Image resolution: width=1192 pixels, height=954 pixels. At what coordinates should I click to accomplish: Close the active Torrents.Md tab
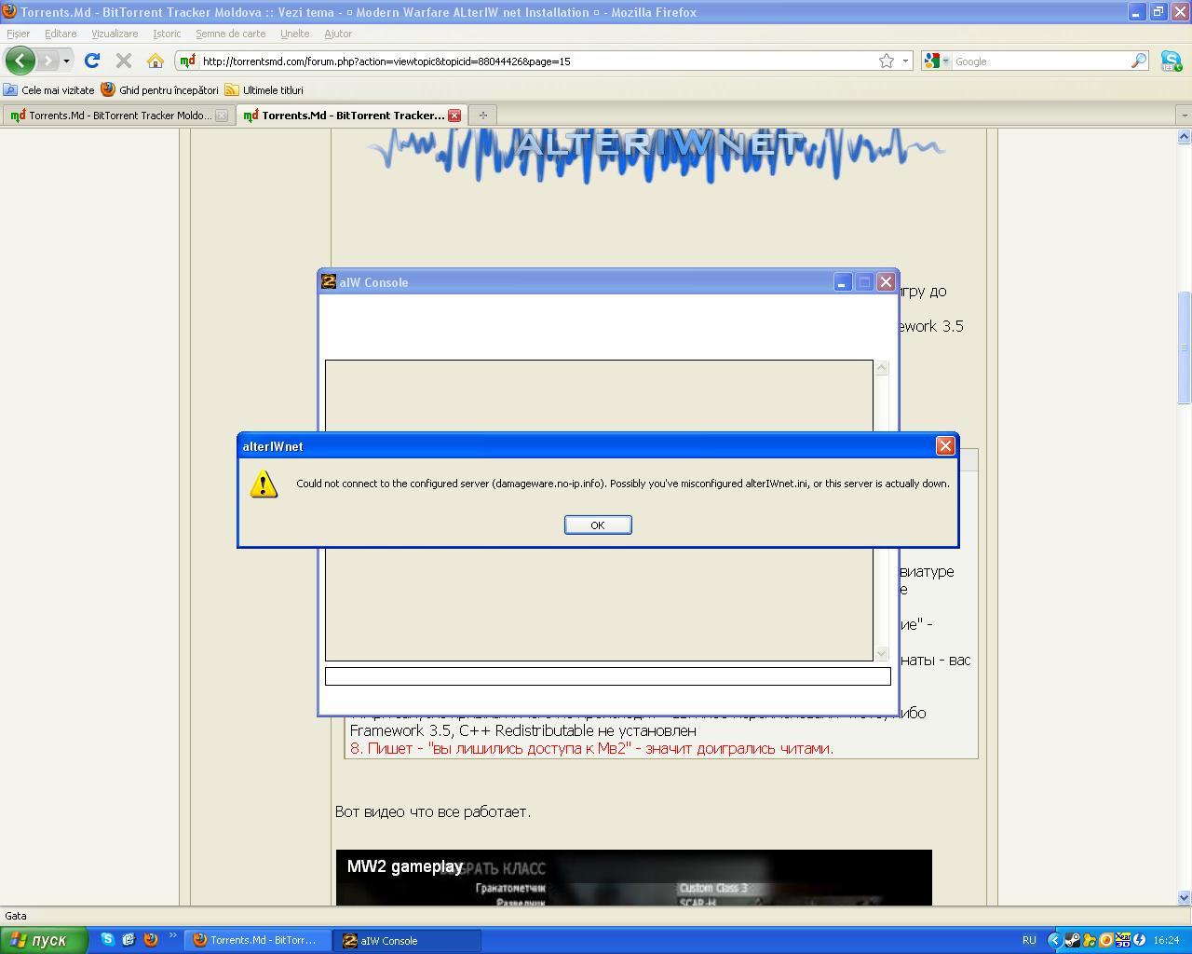click(x=454, y=116)
